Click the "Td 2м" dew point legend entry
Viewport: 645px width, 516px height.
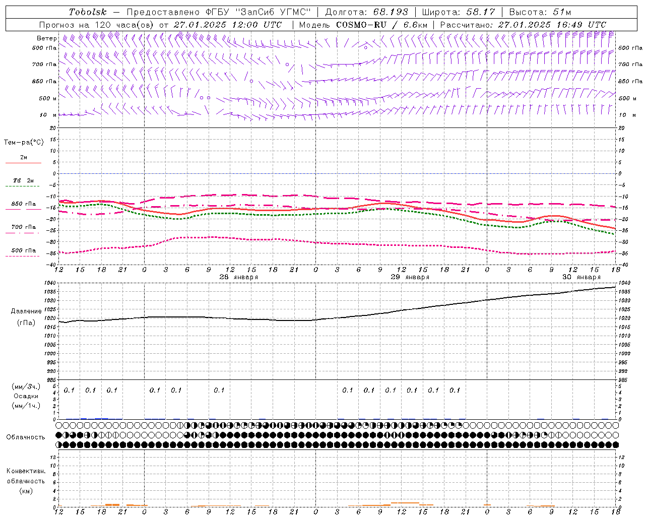click(x=23, y=180)
